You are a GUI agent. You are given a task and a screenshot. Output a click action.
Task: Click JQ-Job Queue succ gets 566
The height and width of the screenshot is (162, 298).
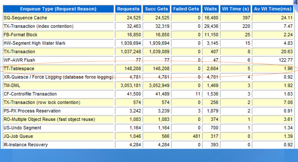[x=166, y=136]
